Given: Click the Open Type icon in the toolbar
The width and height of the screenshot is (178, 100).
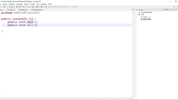Looking at the screenshot, I should [x=46, y=7].
